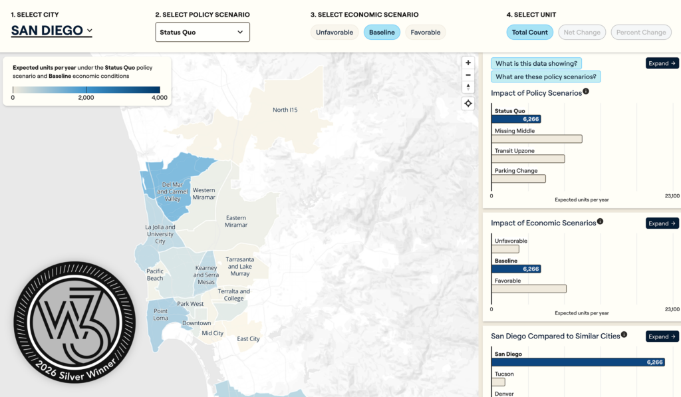Open info icon for San Diego Compared to Similar Cities
Screen dimensions: 681x397
624,334
